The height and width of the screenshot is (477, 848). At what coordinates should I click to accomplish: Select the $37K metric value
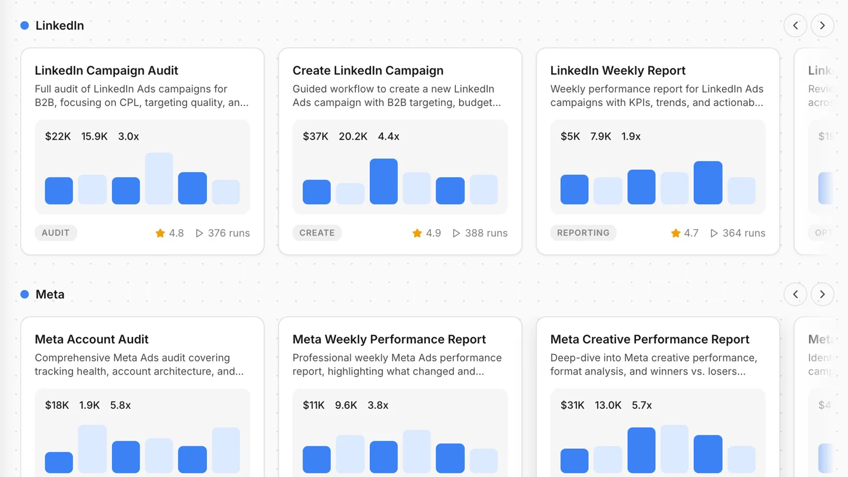[x=316, y=137]
